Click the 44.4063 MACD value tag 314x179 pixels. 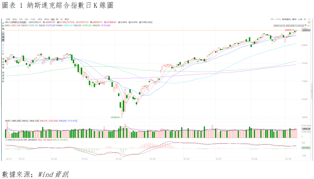(x=306, y=148)
